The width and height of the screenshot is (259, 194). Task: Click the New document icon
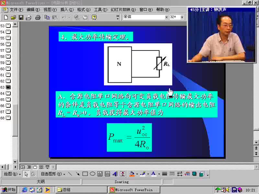click(x=6, y=17)
